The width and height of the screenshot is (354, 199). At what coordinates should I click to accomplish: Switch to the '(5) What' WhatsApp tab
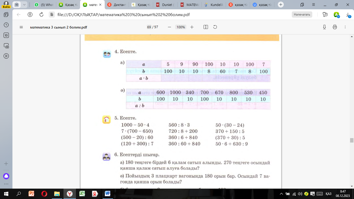coord(44,5)
